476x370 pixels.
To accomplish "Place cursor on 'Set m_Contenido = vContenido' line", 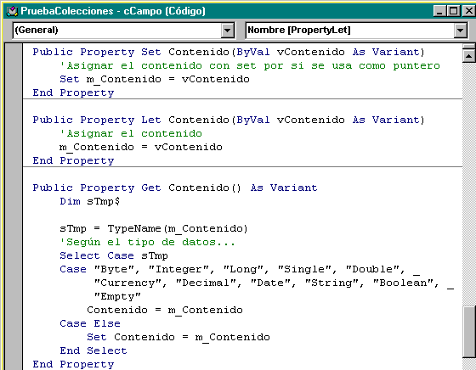I will pos(155,80).
